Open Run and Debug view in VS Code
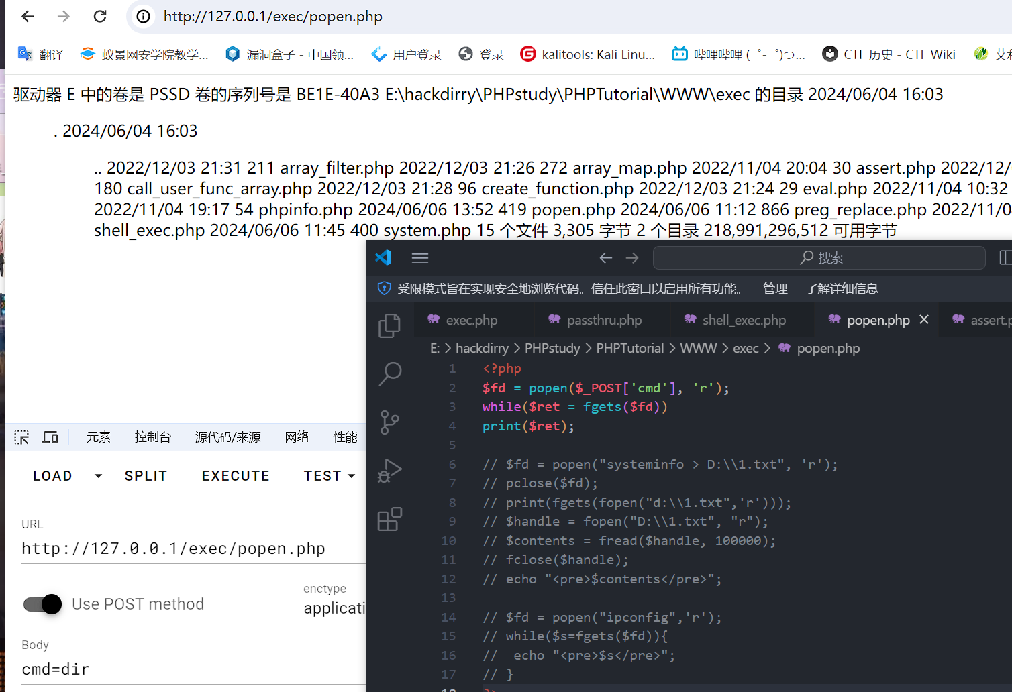Image resolution: width=1012 pixels, height=692 pixels. pyautogui.click(x=390, y=471)
